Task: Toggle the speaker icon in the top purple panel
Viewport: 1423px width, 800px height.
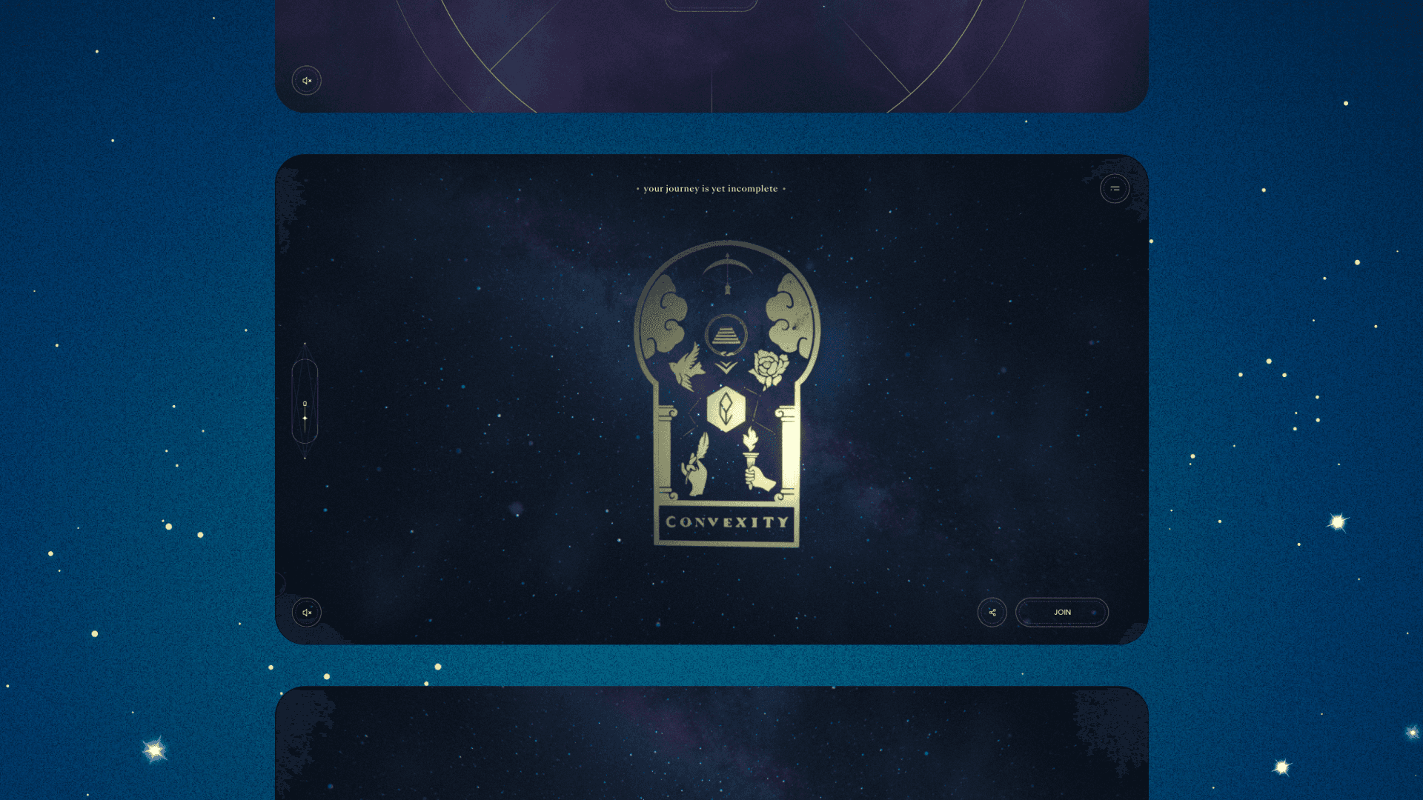Action: [306, 81]
